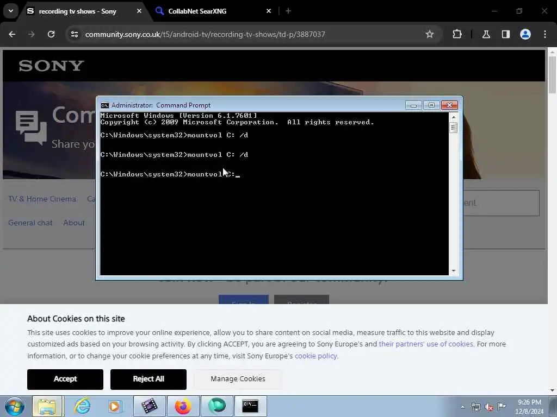557x417 pixels.
Task: Open the tab search dropdown arrow
Action: 11,11
